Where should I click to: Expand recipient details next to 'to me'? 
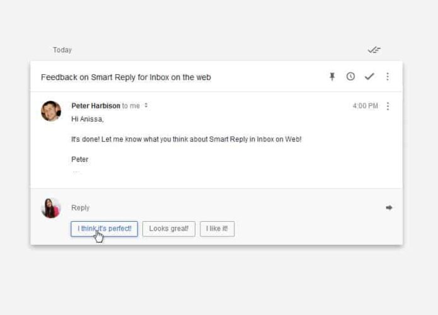pos(146,106)
